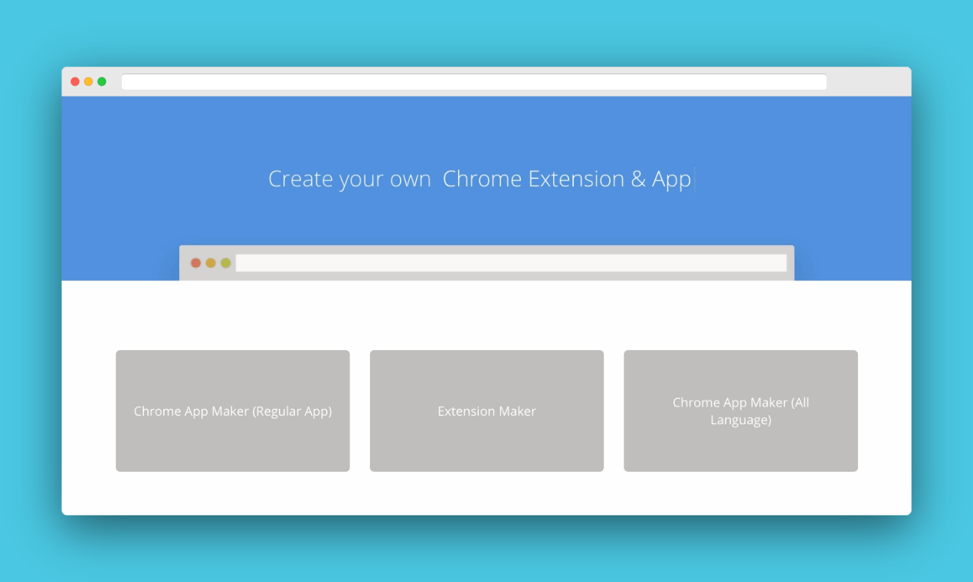Viewport: 973px width, 582px height.
Task: Select the All Language app maker card
Action: 740,410
